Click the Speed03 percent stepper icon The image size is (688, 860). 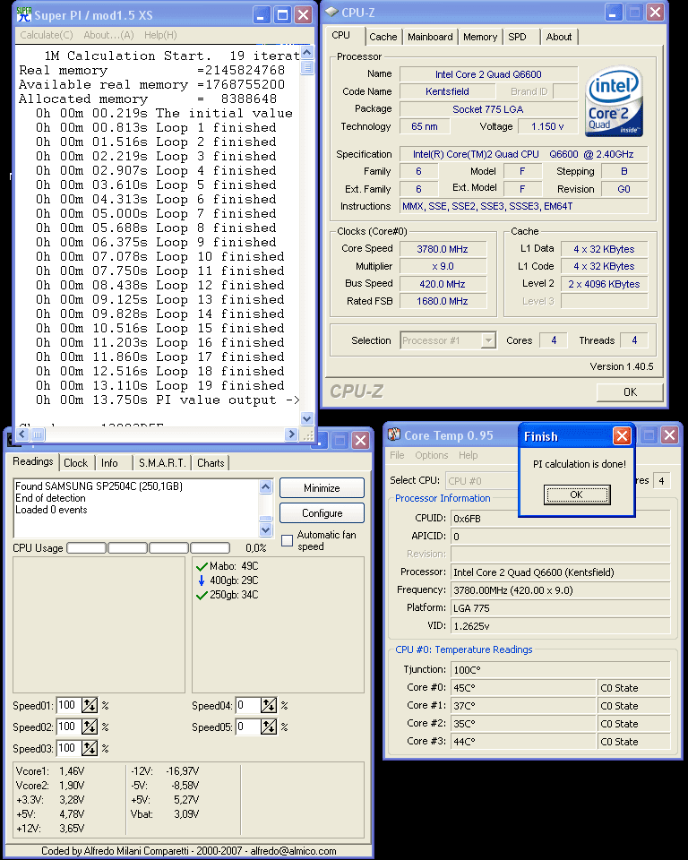tap(89, 748)
